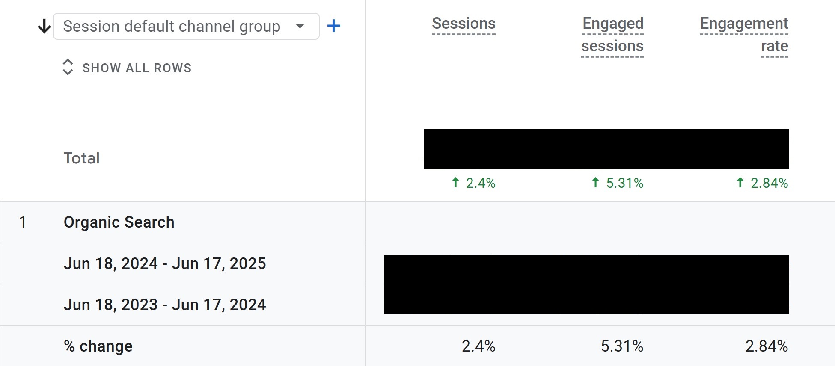Select the Organic Search row
Viewport: 835px width, 367px height.
pyautogui.click(x=119, y=222)
